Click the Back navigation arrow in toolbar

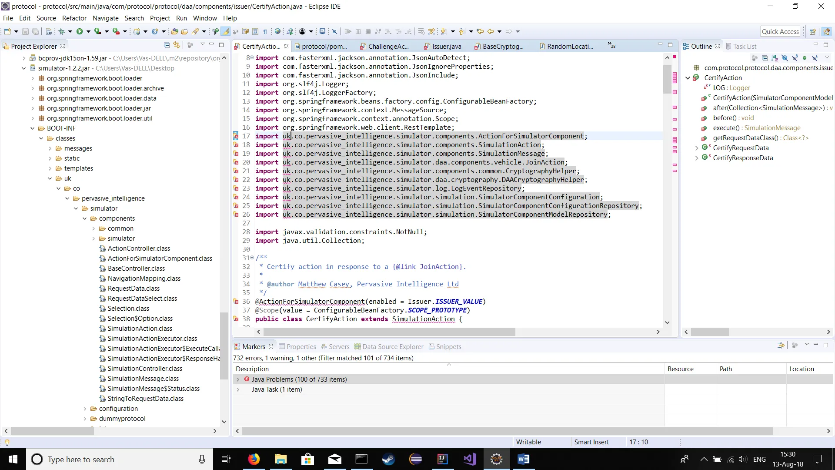point(491,31)
